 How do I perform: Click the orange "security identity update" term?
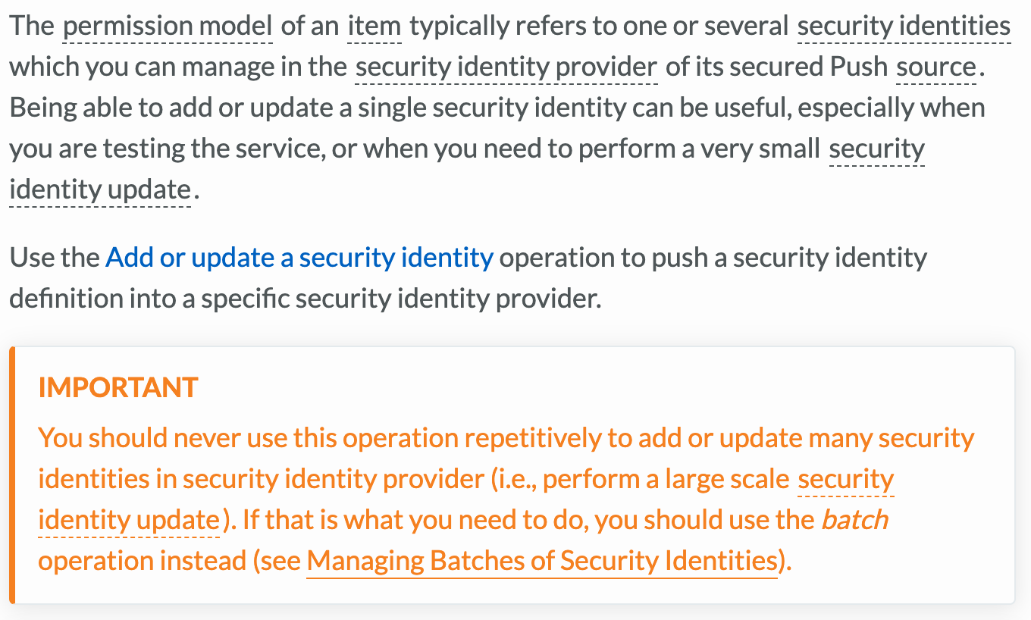(846, 480)
